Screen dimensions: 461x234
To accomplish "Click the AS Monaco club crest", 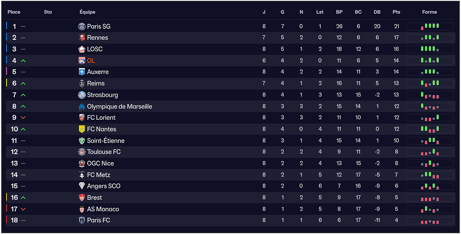I will tap(82, 209).
